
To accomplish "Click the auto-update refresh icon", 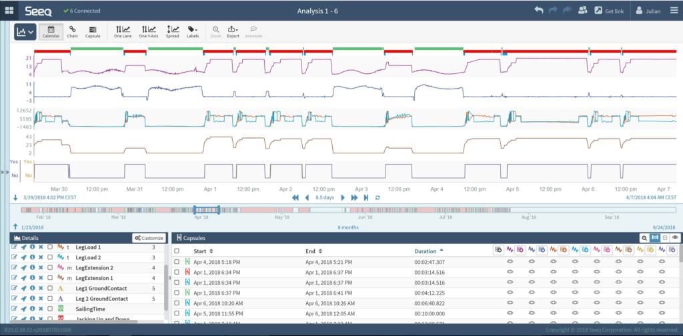I will pos(378,197).
